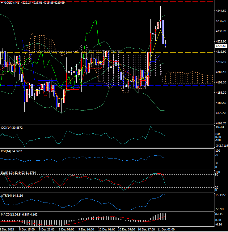
Task: Click the 4175.50 price scale label
Action: [x=221, y=113]
